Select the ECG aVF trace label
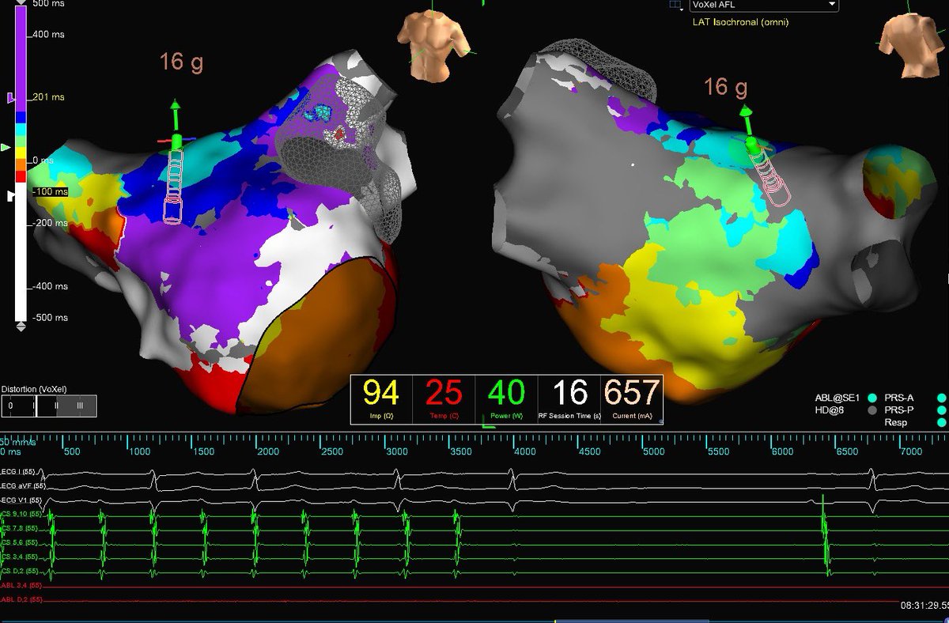This screenshot has height=623, width=949. [22, 485]
